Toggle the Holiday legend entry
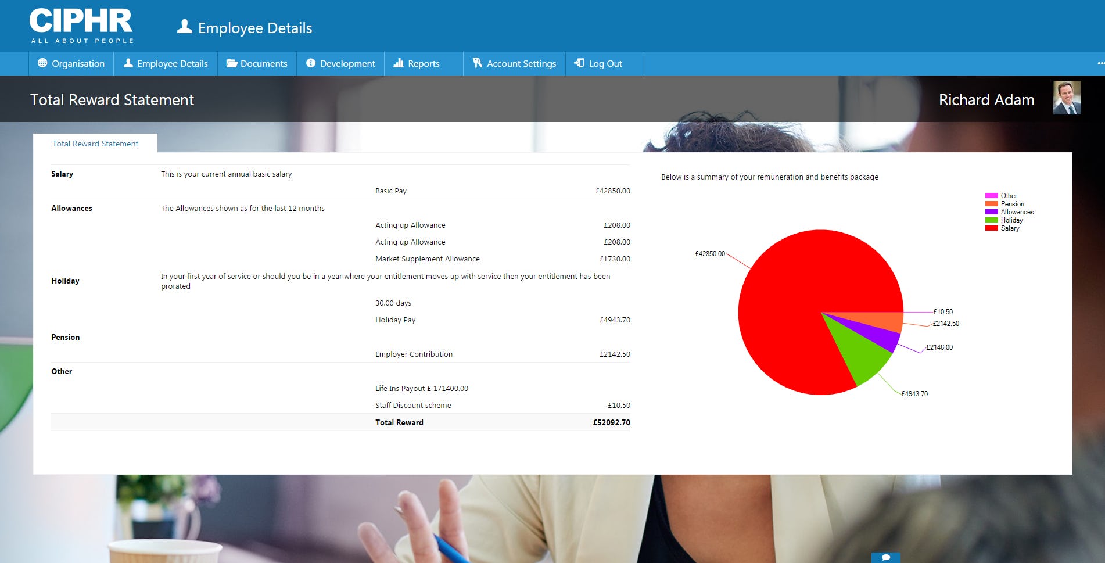Viewport: 1105px width, 563px height. [1012, 220]
